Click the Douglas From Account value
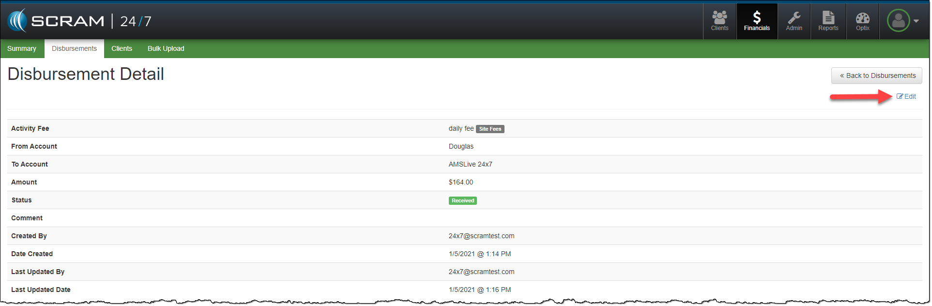The width and height of the screenshot is (932, 306). (461, 146)
